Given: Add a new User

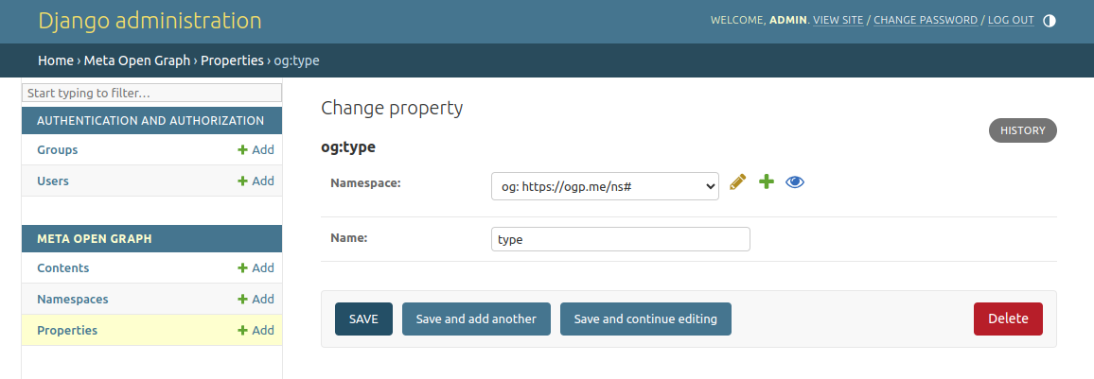Looking at the screenshot, I should 256,181.
